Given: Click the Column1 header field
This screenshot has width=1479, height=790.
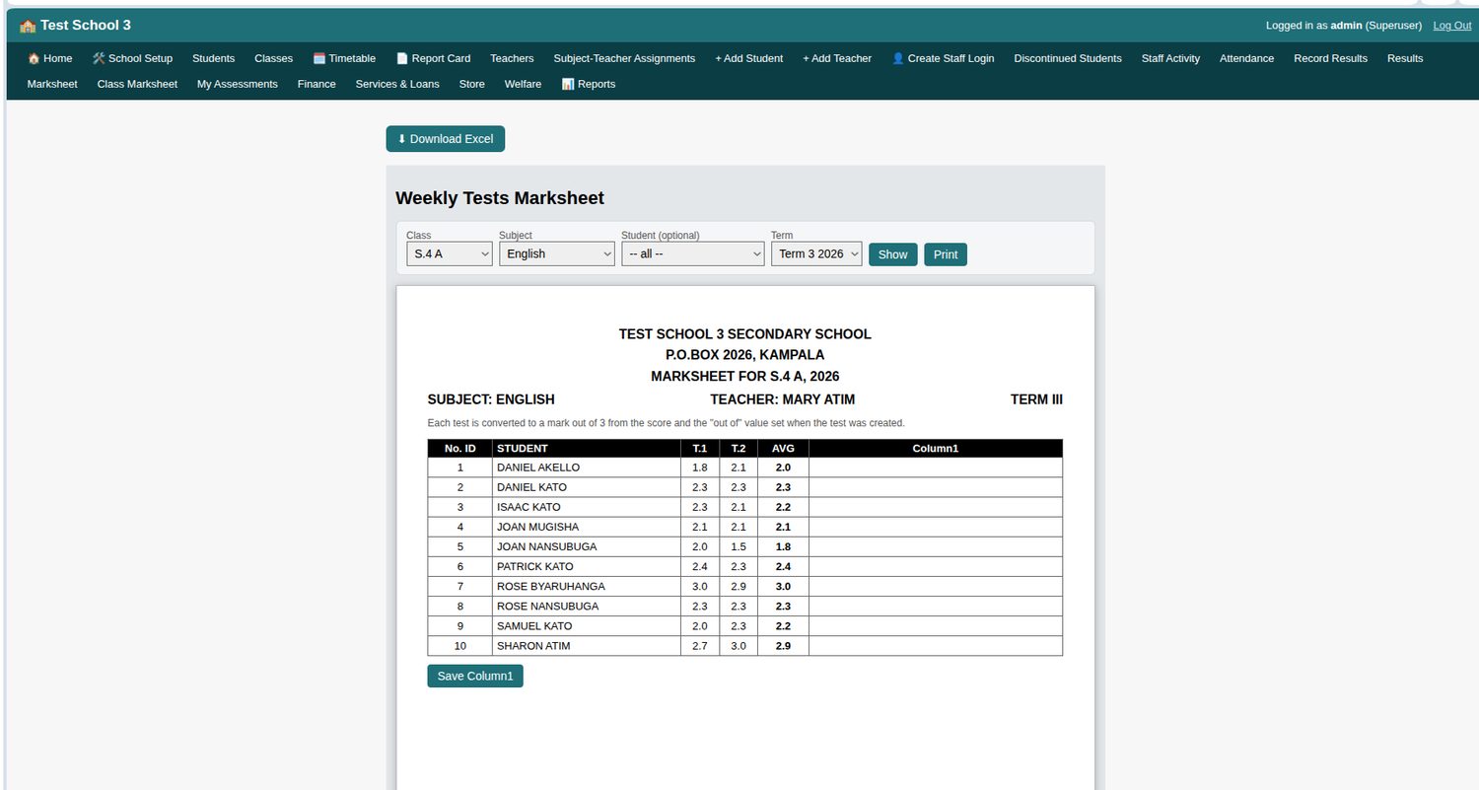Looking at the screenshot, I should click(x=936, y=449).
